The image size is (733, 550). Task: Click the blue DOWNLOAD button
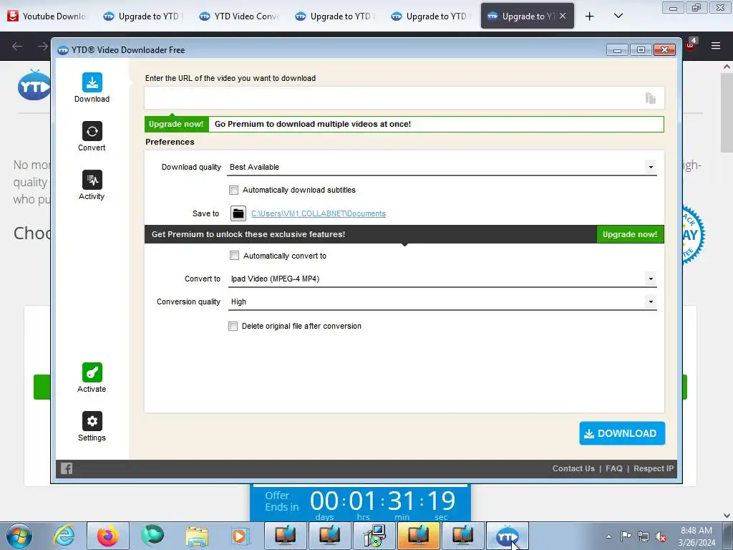click(x=622, y=433)
